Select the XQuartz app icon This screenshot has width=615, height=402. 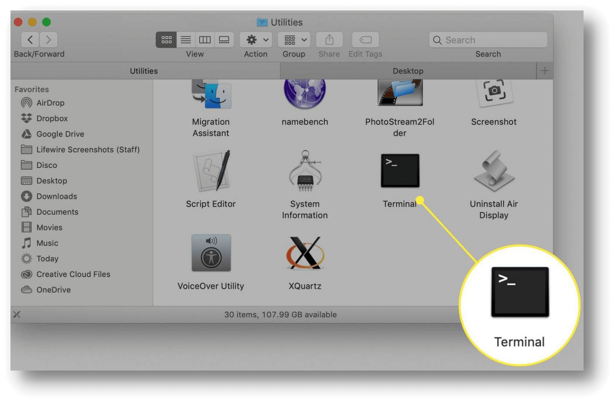304,253
